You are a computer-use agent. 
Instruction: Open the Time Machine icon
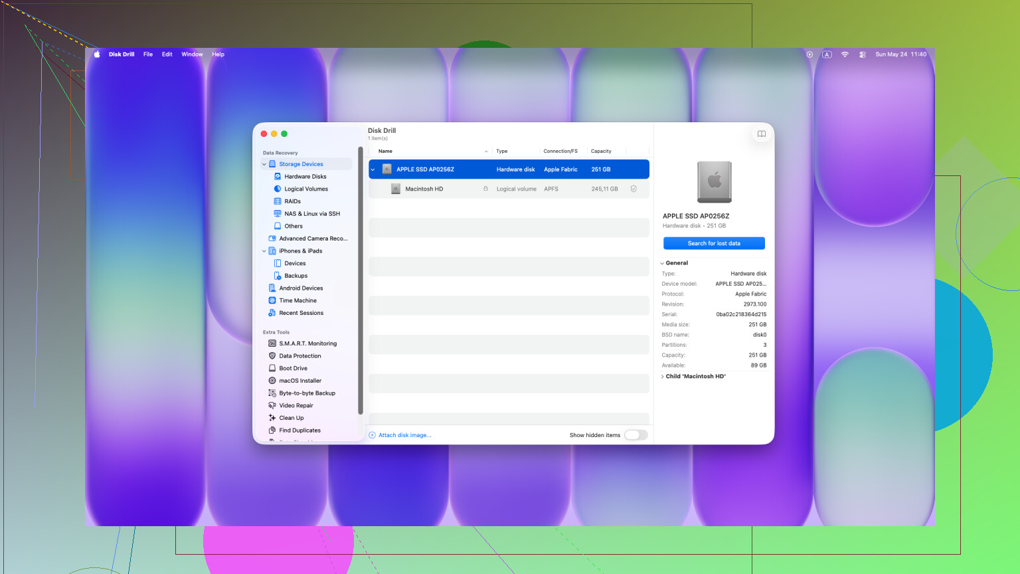(272, 300)
